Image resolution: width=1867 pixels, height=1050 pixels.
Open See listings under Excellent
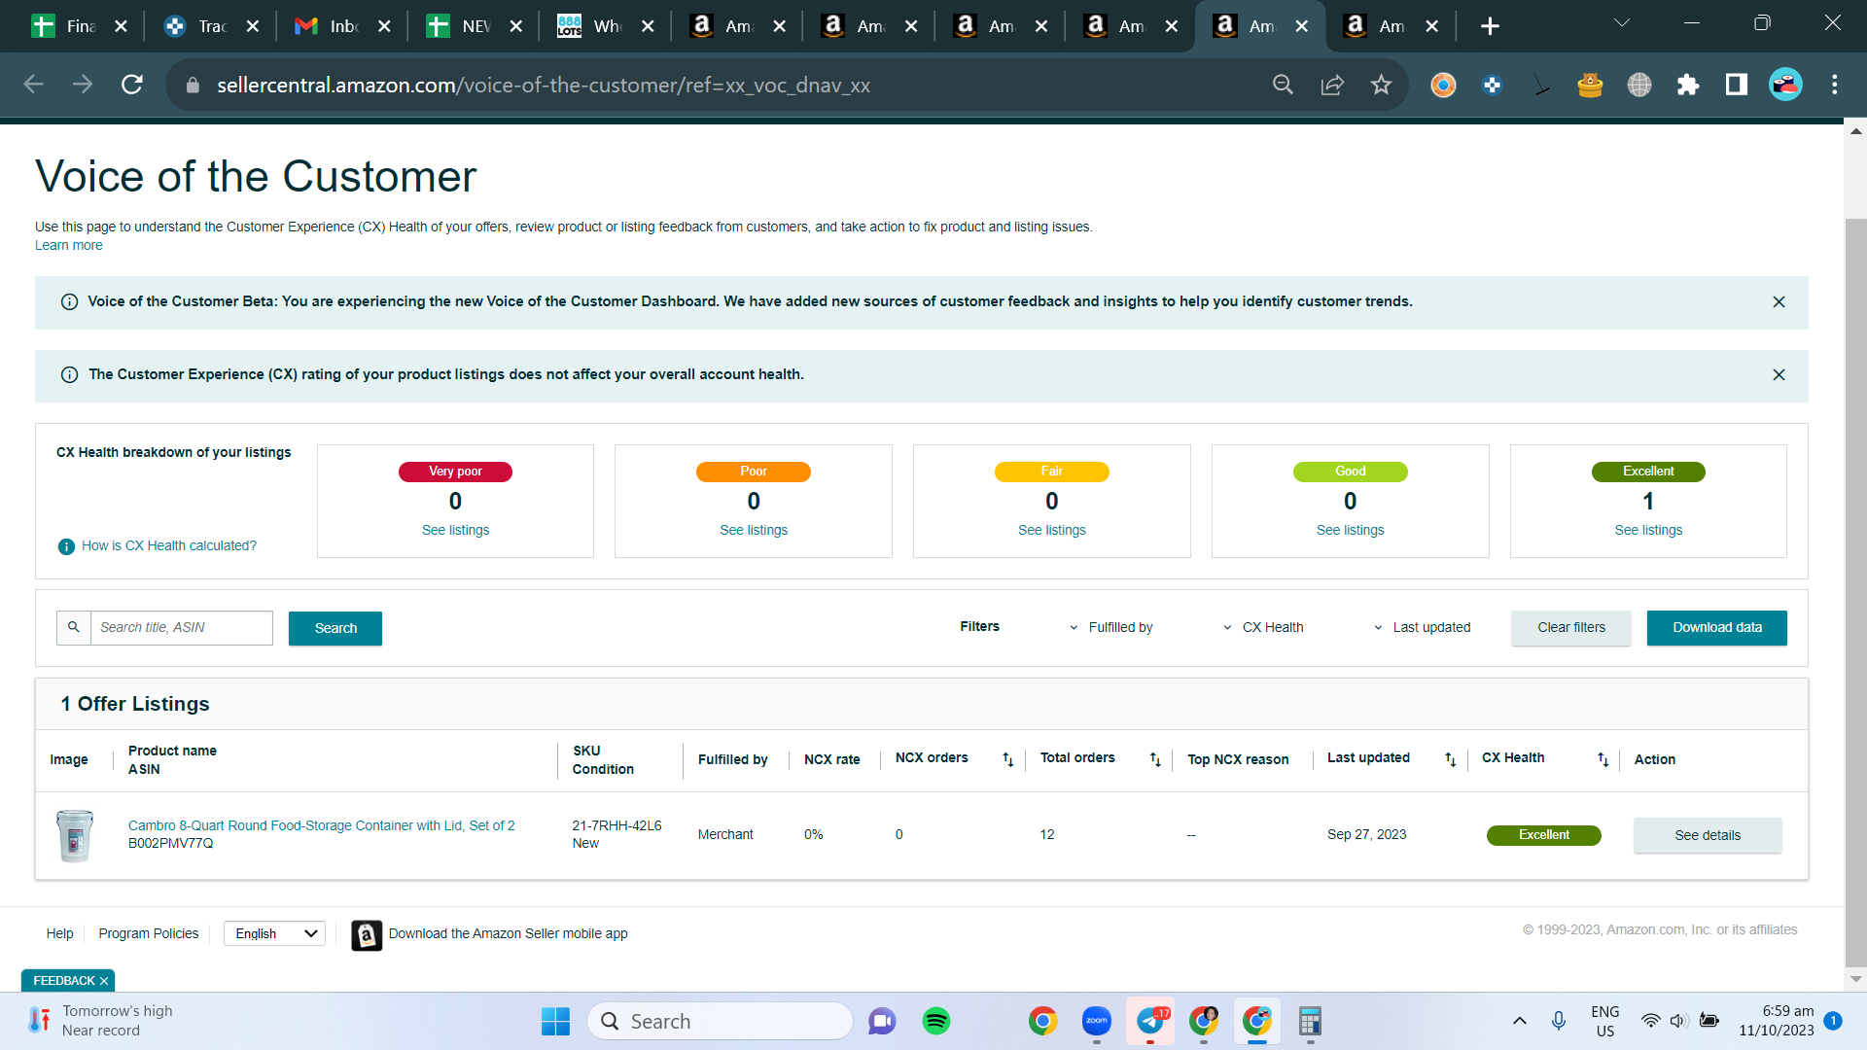click(x=1648, y=530)
